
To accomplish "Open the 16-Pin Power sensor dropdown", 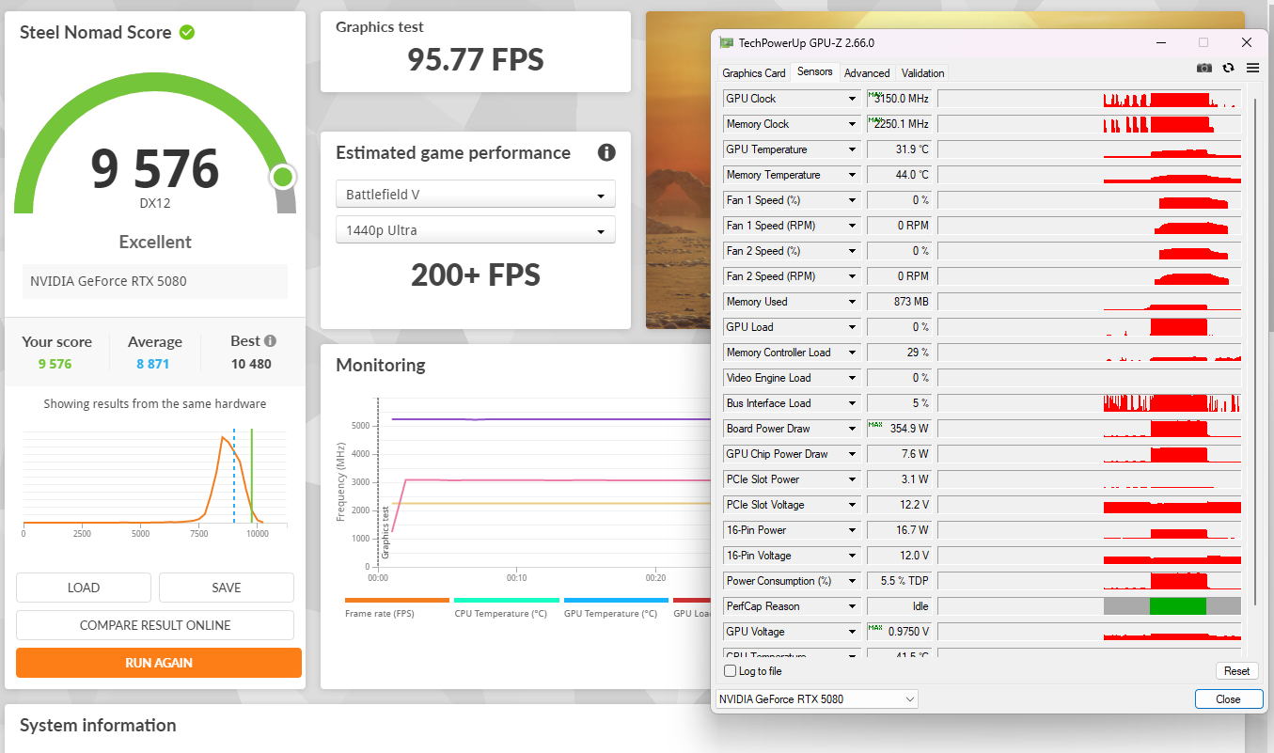I will (x=853, y=530).
